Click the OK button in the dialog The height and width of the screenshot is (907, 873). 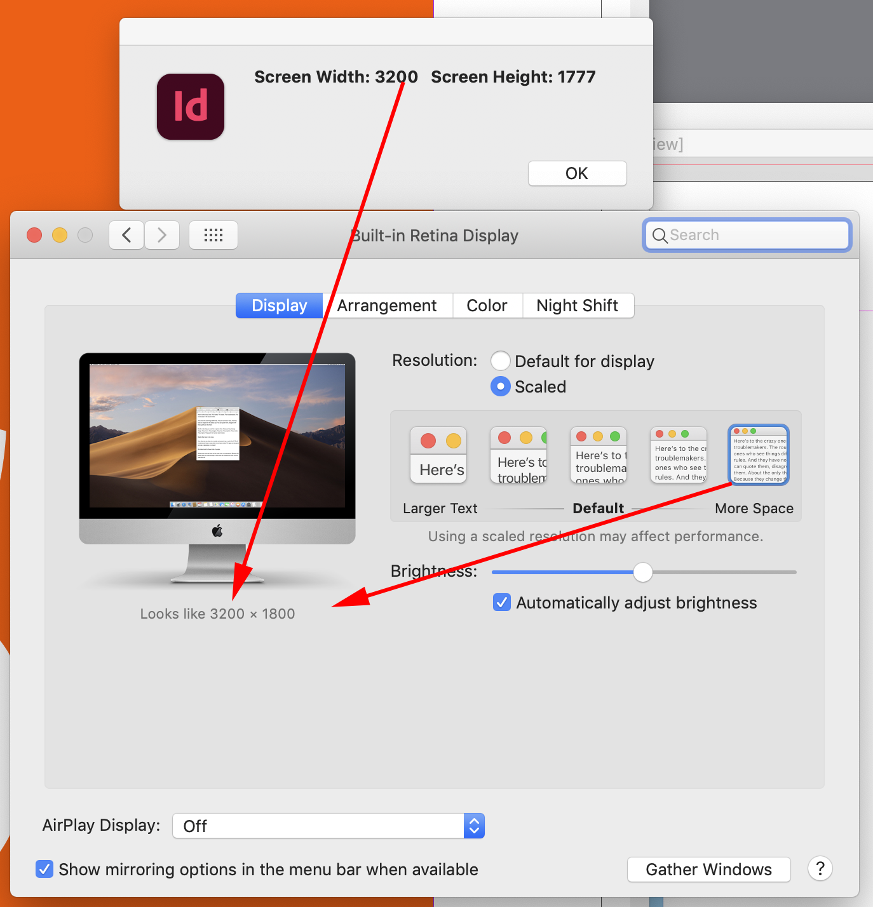(x=577, y=173)
